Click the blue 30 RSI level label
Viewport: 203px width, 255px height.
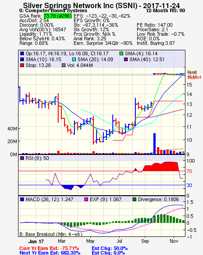click(189, 185)
